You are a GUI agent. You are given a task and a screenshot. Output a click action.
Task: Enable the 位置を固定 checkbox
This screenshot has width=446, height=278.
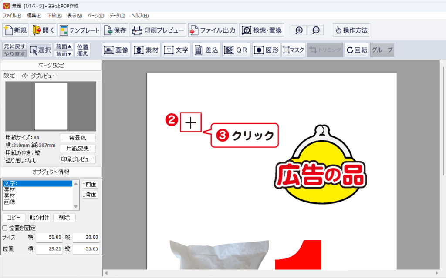coord(5,228)
